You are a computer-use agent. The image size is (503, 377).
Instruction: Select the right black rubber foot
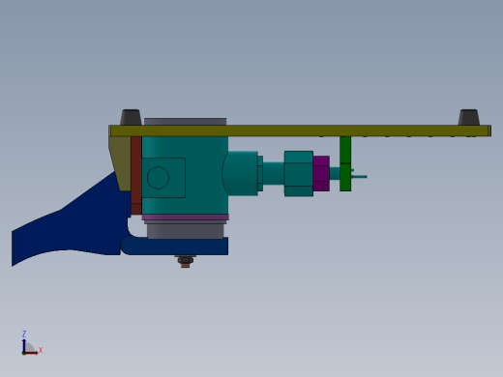pos(469,117)
